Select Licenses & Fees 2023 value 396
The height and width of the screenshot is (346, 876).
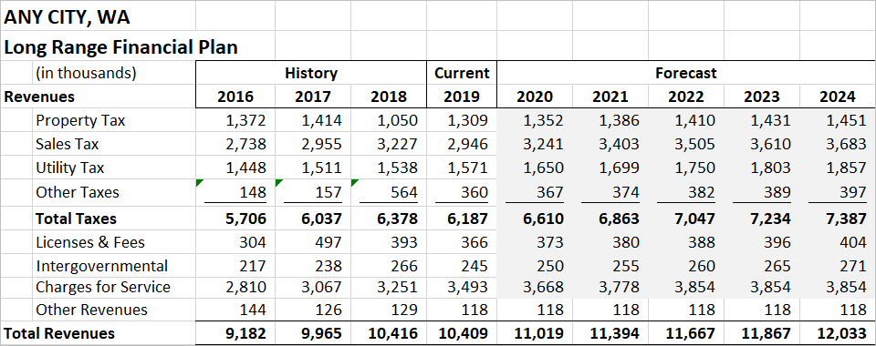tap(777, 242)
